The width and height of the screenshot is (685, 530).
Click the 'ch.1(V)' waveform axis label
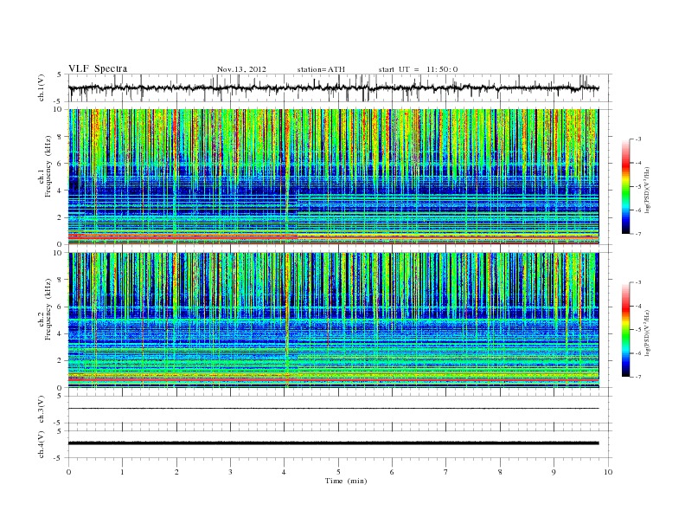point(42,87)
